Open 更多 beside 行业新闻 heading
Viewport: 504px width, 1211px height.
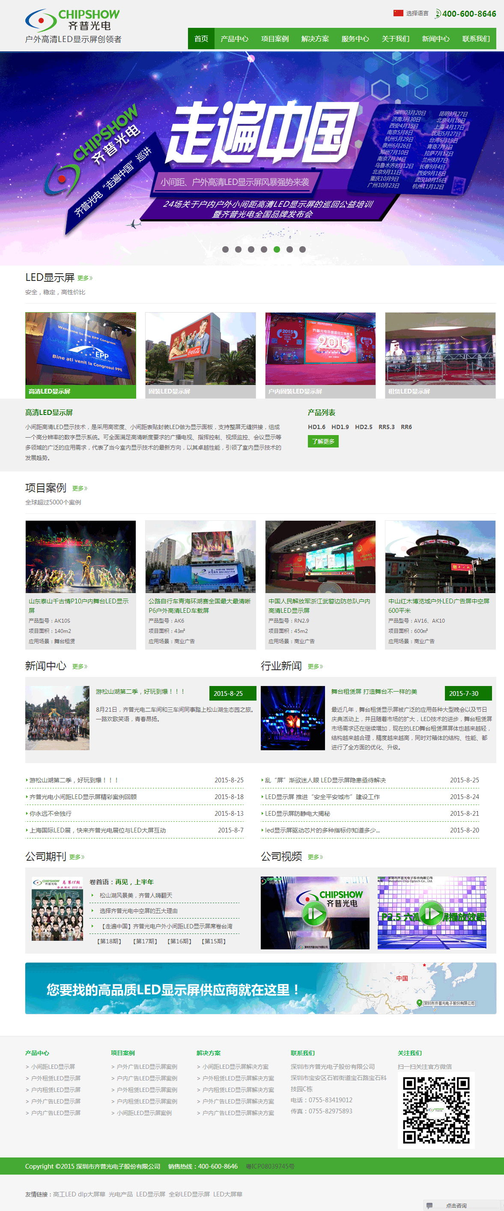click(x=316, y=667)
